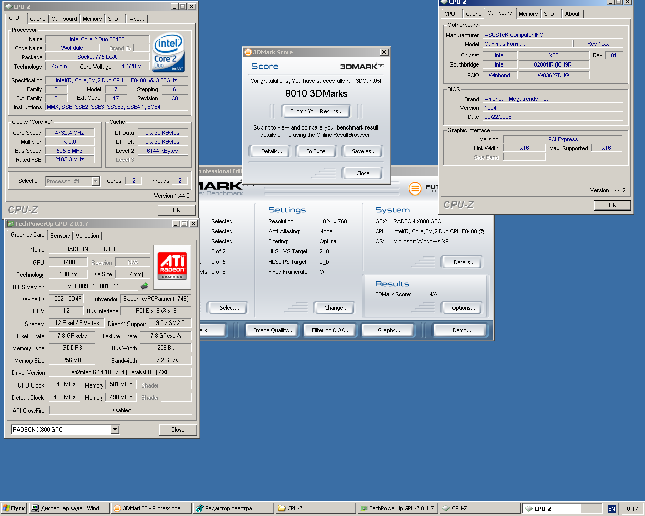
Task: Open Memory tab in left CPU-Z
Action: click(92, 19)
